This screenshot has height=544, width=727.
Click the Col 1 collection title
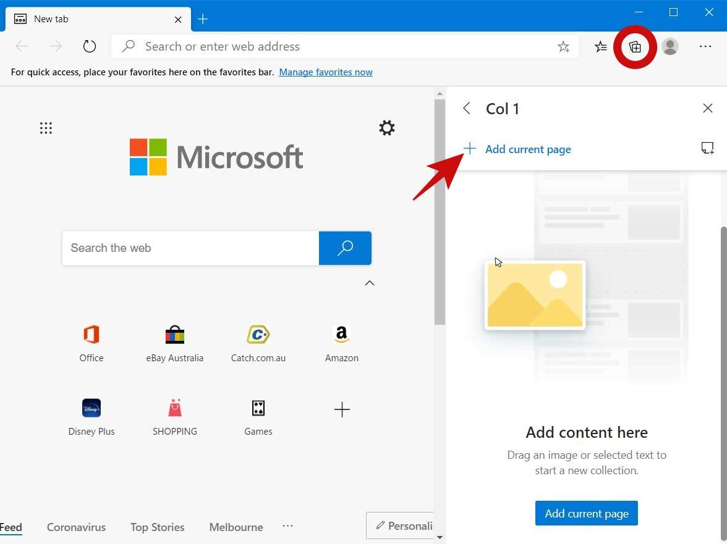pyautogui.click(x=503, y=109)
